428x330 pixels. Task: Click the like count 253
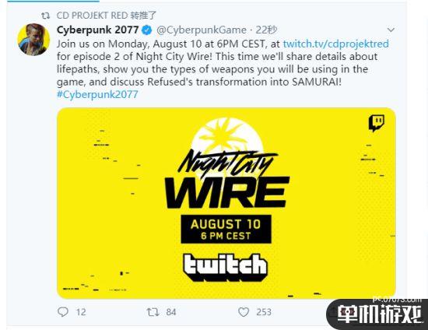(264, 312)
